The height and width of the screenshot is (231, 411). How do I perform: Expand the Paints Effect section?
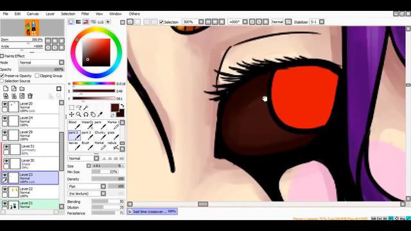click(2, 56)
